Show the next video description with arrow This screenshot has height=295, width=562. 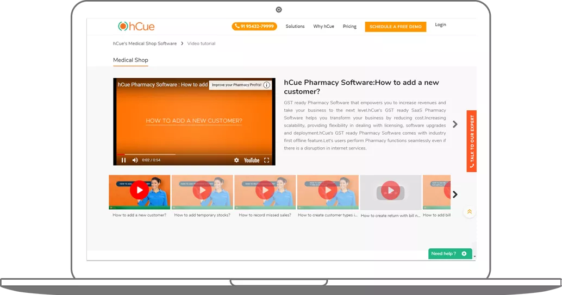[x=455, y=124]
